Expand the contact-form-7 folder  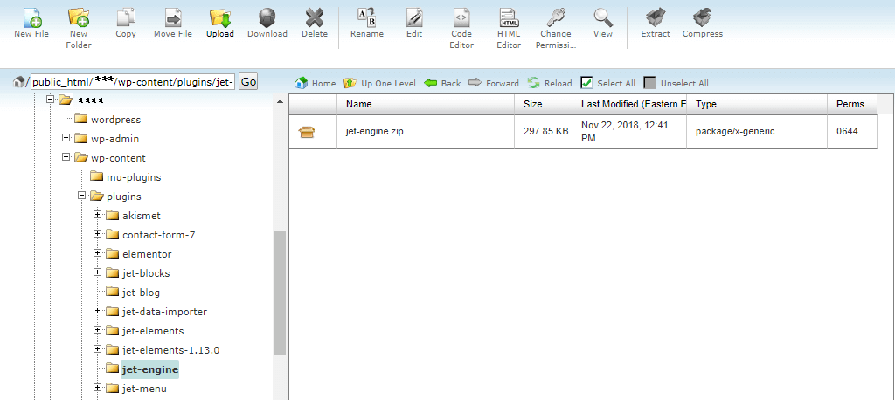click(98, 235)
